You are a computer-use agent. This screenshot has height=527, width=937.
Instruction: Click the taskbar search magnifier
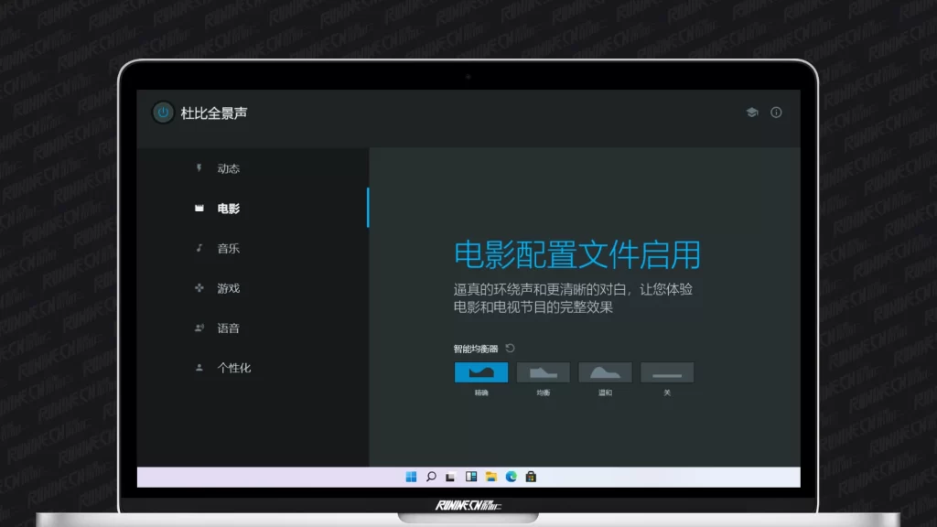pyautogui.click(x=431, y=477)
